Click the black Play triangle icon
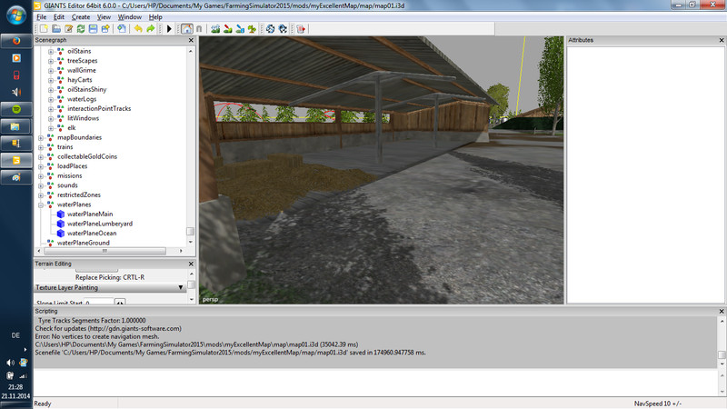Image resolution: width=727 pixels, height=409 pixels. [169, 29]
